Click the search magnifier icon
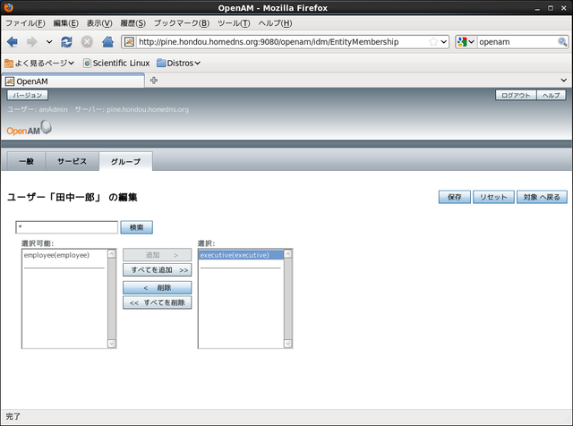573x426 pixels. pyautogui.click(x=562, y=42)
